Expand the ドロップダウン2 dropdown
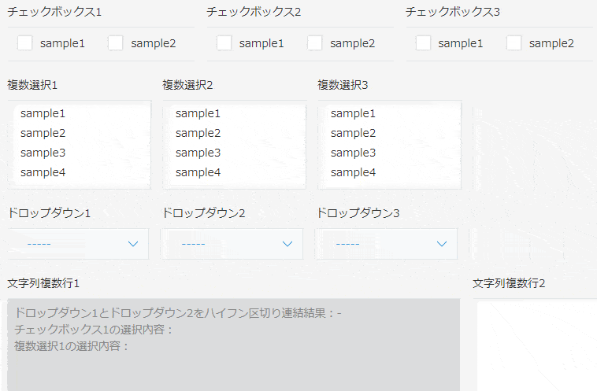The width and height of the screenshot is (597, 391). click(x=232, y=244)
